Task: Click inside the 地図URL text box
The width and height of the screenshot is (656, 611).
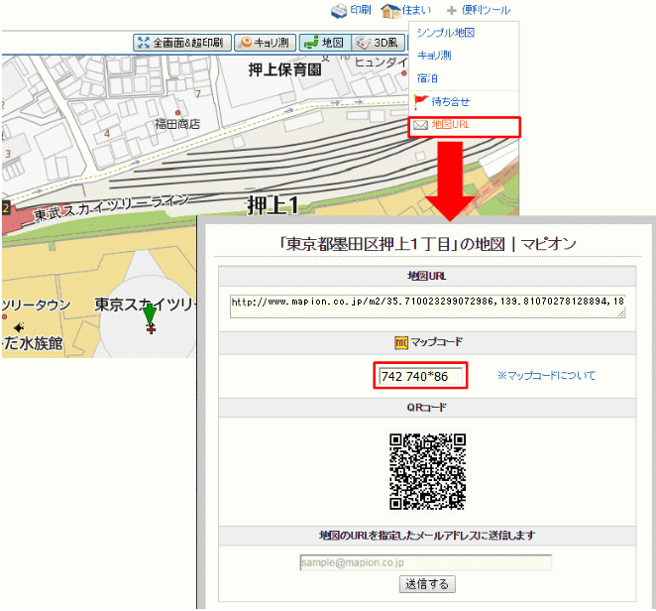Action: tap(426, 305)
